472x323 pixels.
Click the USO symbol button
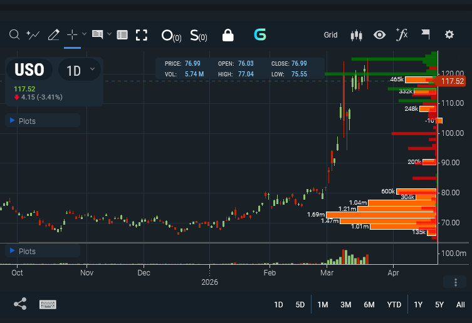click(29, 69)
